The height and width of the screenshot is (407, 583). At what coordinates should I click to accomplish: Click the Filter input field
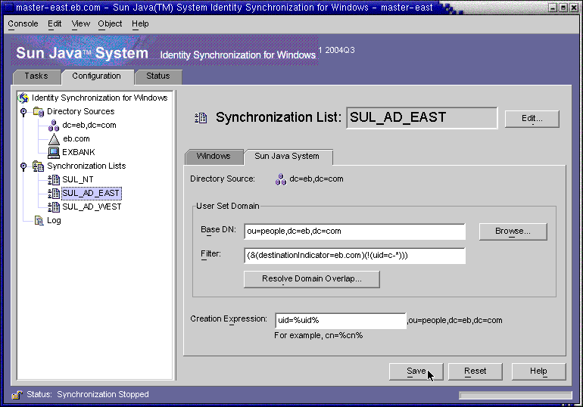[354, 256]
